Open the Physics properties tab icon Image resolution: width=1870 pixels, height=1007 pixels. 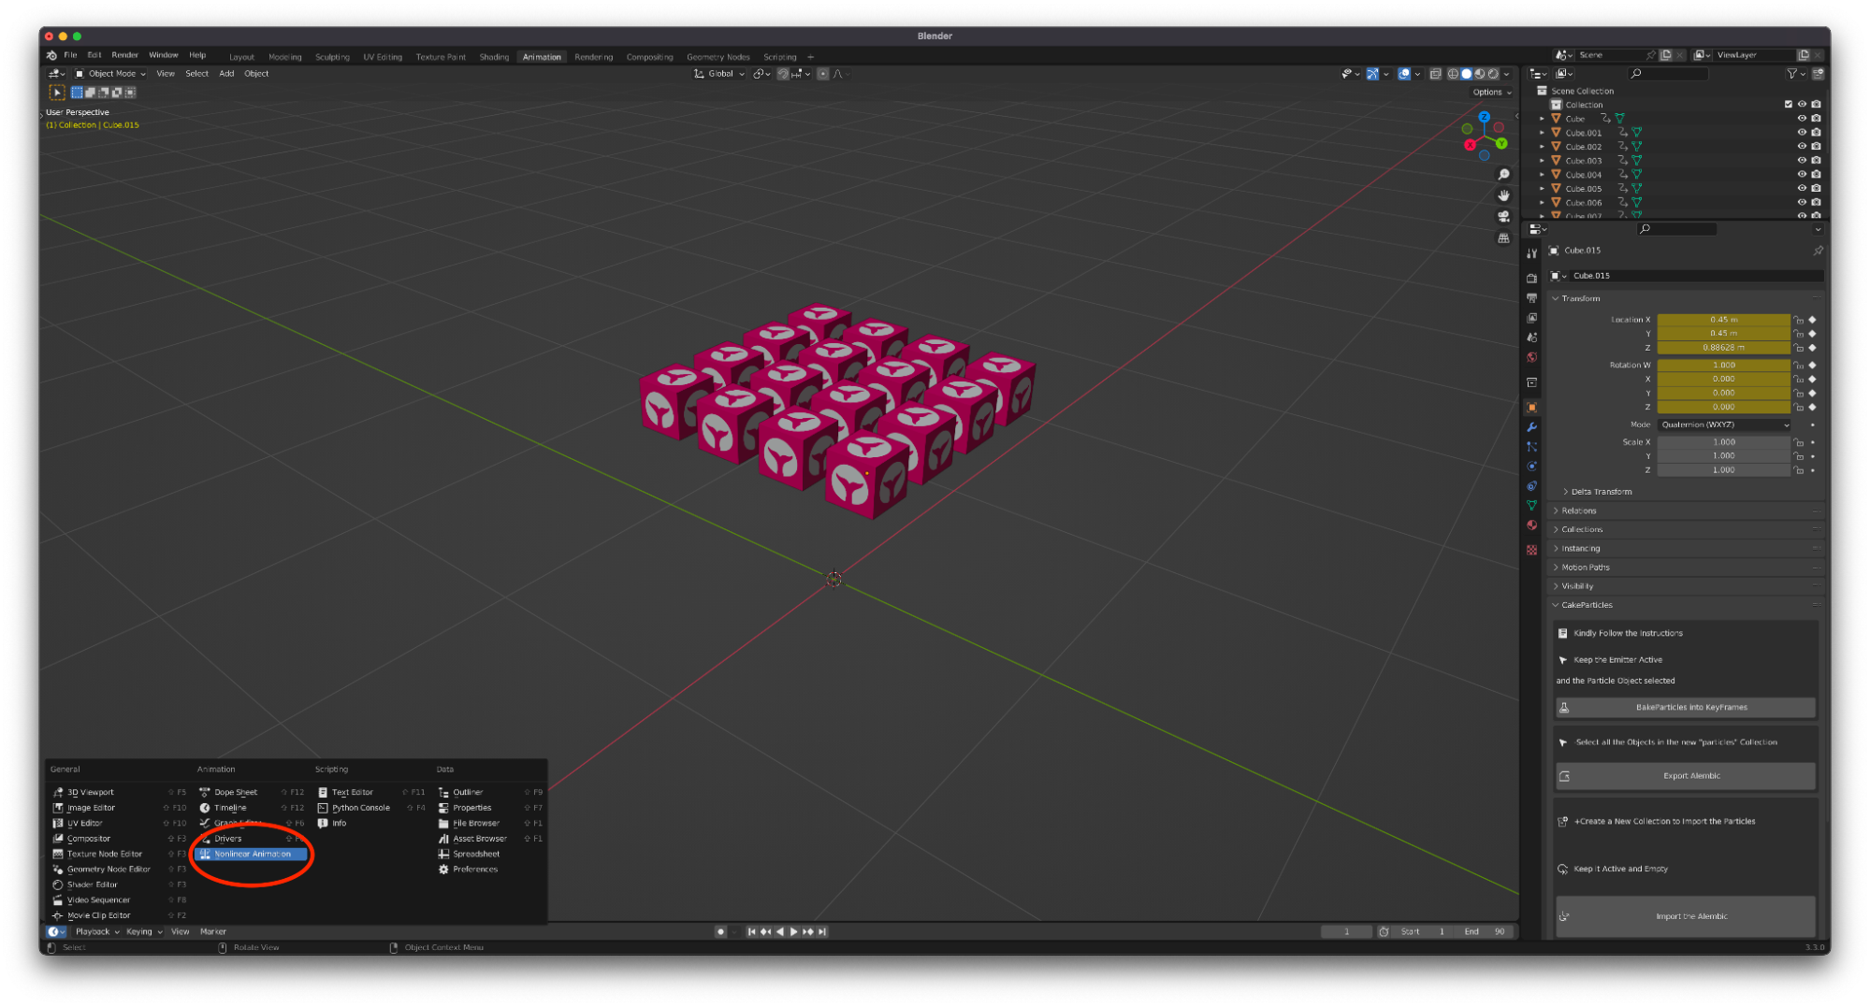(x=1531, y=467)
